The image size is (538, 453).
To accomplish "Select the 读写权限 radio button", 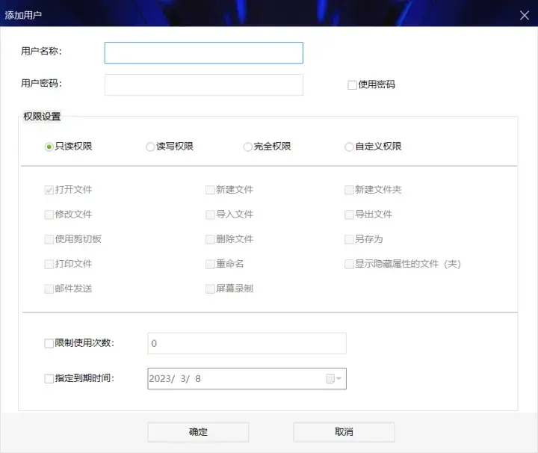I will pos(150,147).
